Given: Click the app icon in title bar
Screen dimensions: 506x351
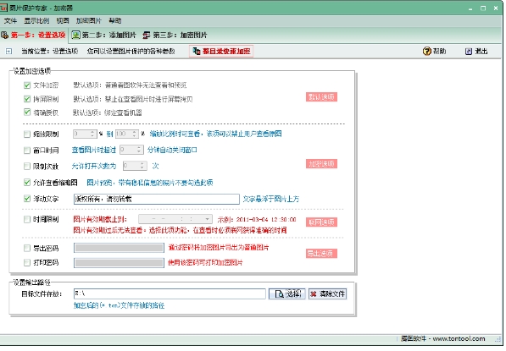Looking at the screenshot, I should pyautogui.click(x=4, y=8).
